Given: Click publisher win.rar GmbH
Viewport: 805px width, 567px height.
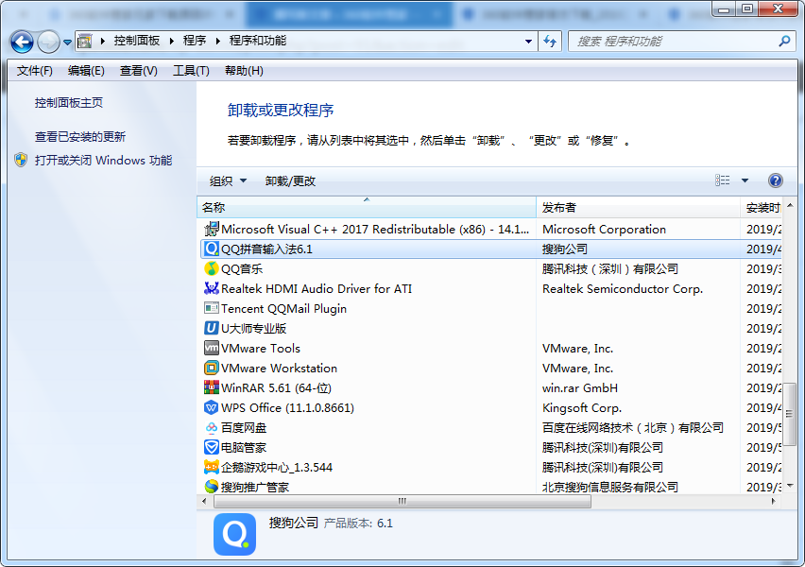Looking at the screenshot, I should click(x=579, y=387).
